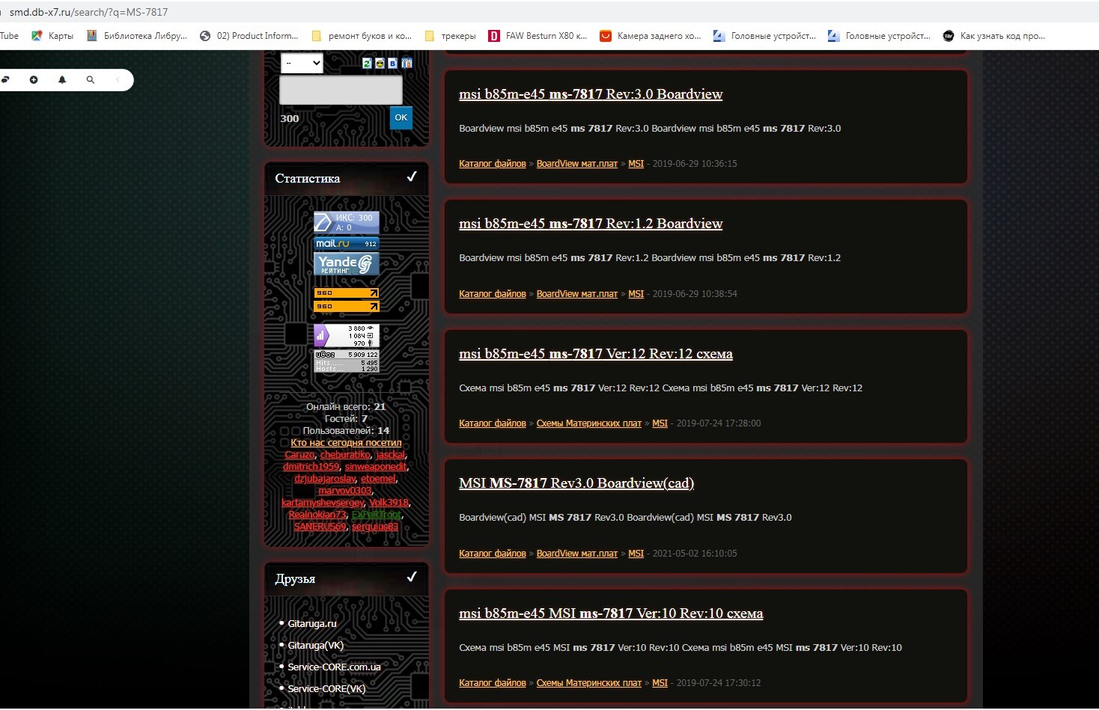
Task: Open 'Кто нас сегодня посетил' link
Action: coord(346,443)
